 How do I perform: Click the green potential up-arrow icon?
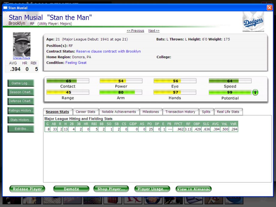tap(255, 92)
